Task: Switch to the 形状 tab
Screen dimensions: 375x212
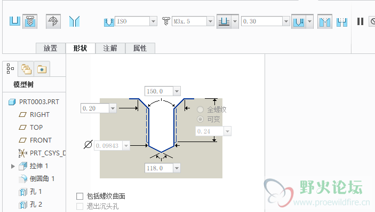Action: tap(81, 48)
